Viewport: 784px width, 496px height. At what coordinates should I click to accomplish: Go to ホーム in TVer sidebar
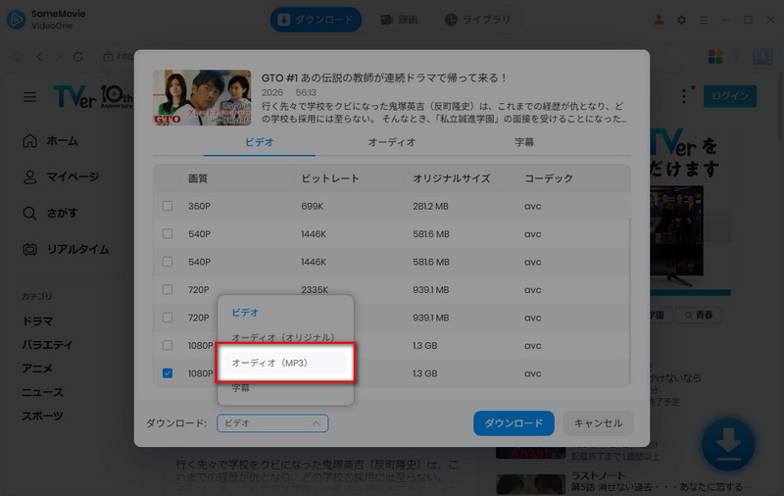[50, 141]
